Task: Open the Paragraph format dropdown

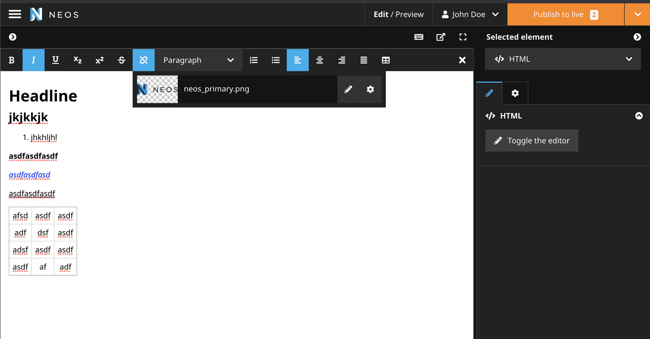Action: click(x=198, y=60)
